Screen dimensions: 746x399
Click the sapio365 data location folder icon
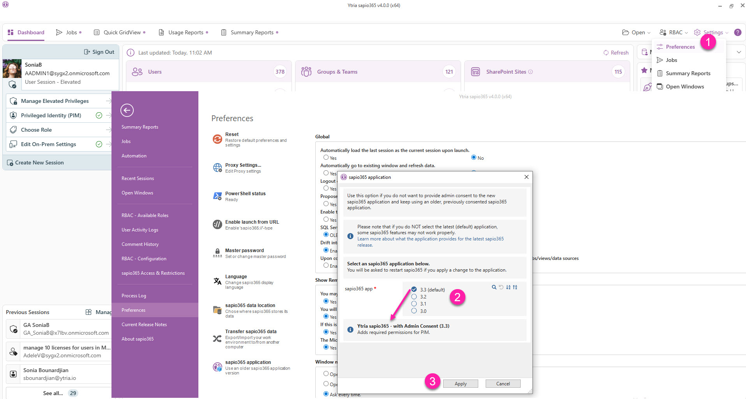217,310
